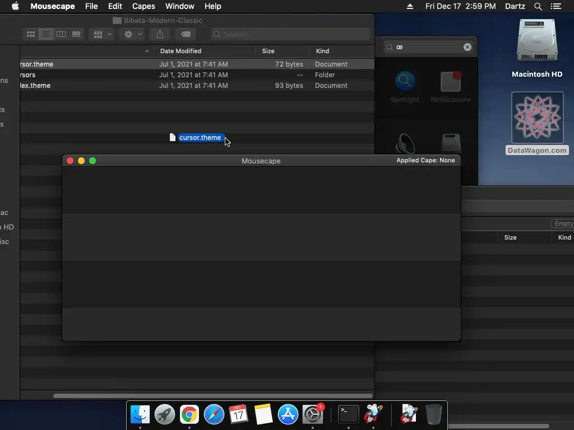Open Notification Center list icon

[556, 6]
